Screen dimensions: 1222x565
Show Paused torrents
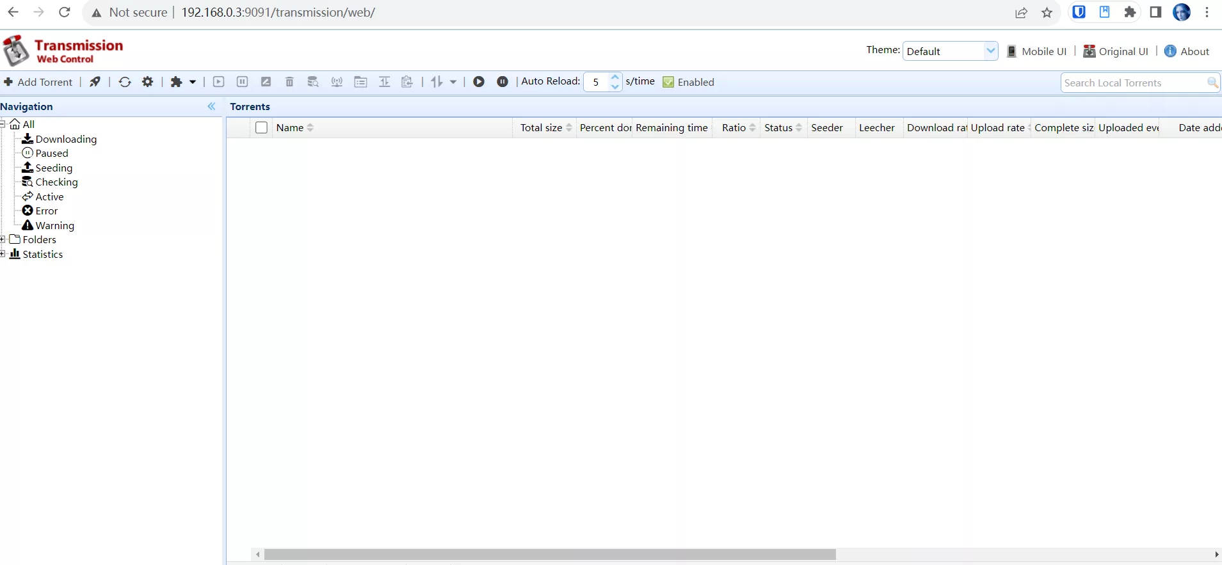[52, 153]
